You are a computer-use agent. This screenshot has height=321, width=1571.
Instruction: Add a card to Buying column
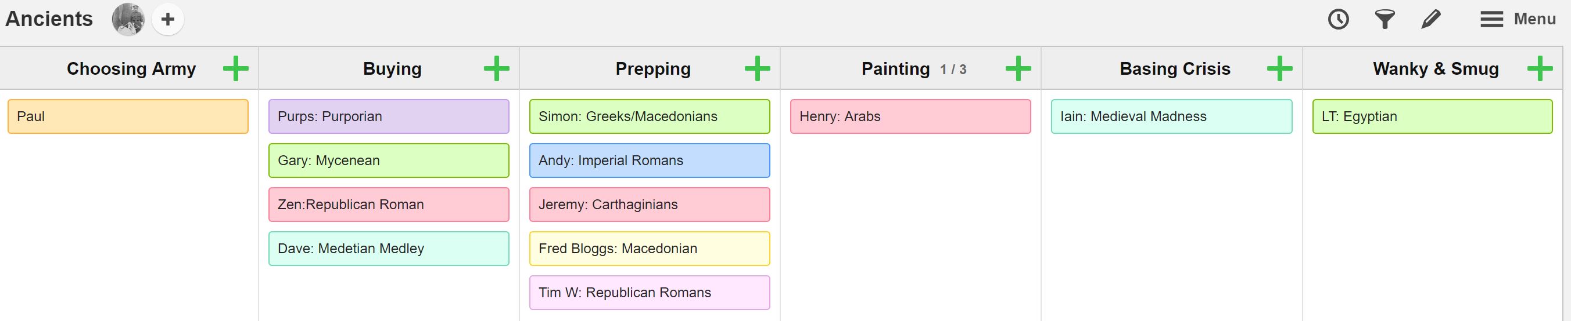(496, 69)
